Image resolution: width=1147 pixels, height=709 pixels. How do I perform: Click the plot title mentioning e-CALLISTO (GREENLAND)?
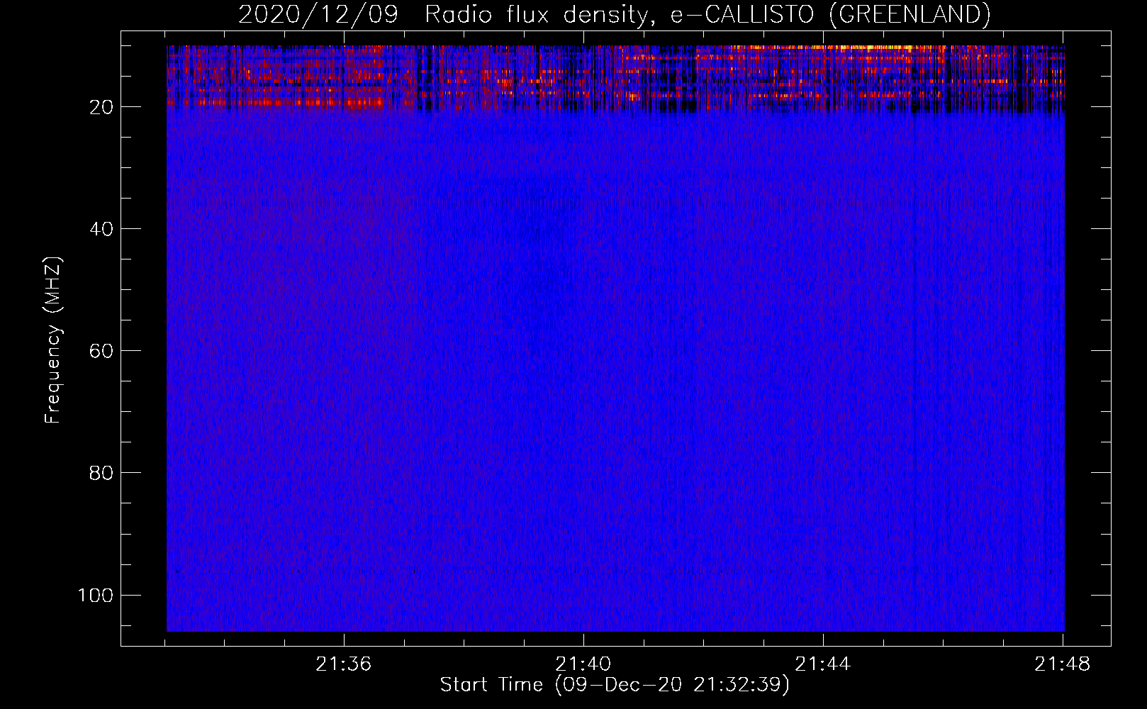click(614, 14)
